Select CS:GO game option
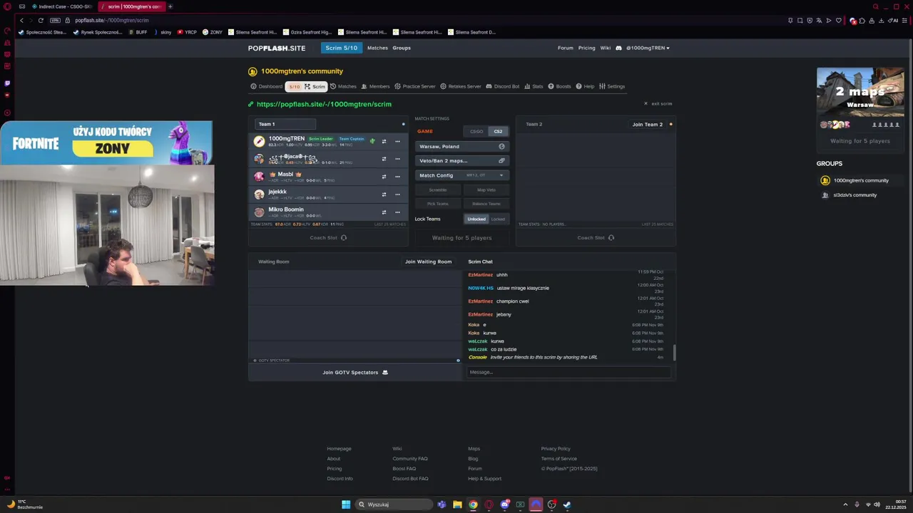Viewport: 913px width, 513px height. coord(476,131)
